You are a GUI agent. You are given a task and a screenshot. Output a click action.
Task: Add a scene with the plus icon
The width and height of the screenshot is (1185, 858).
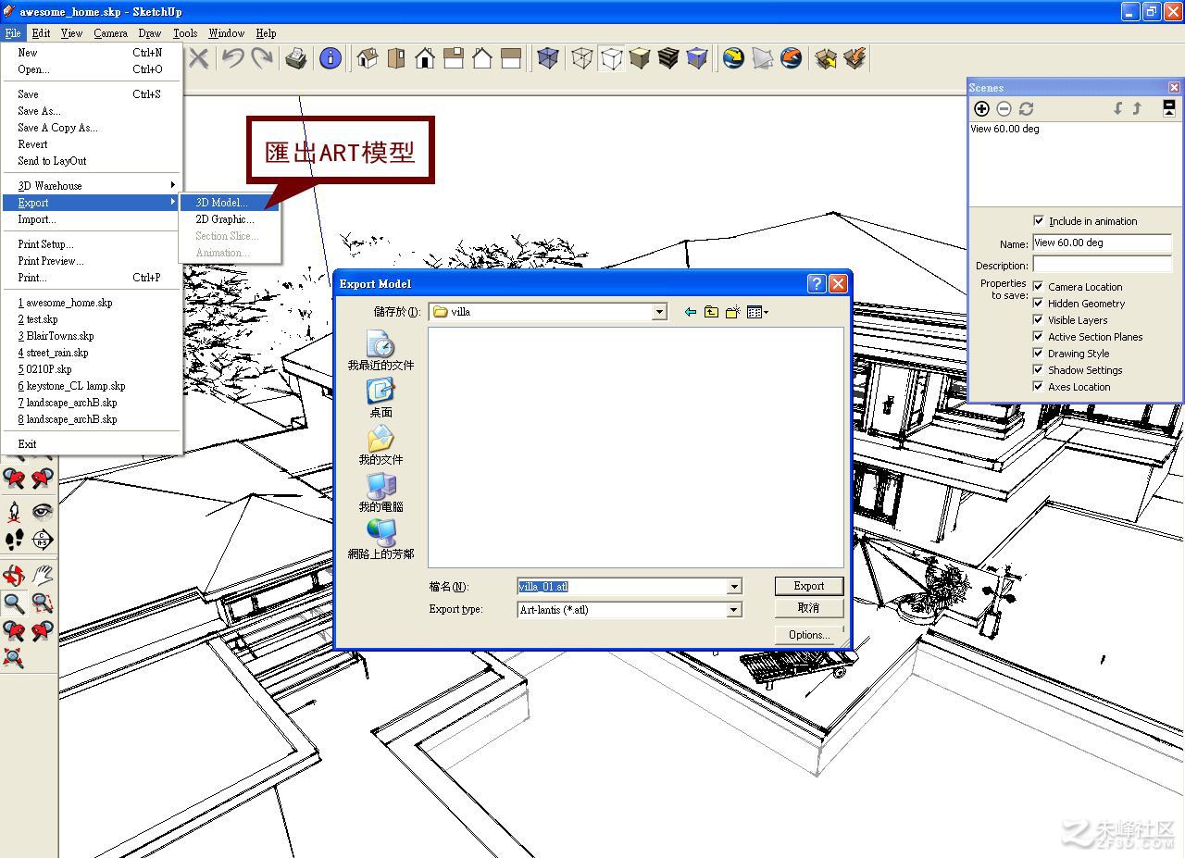982,108
